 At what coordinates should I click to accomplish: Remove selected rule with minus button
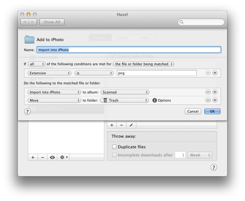pos(122,125)
